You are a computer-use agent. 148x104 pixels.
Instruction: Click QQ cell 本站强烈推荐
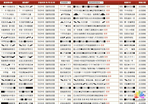(x=130, y=26)
